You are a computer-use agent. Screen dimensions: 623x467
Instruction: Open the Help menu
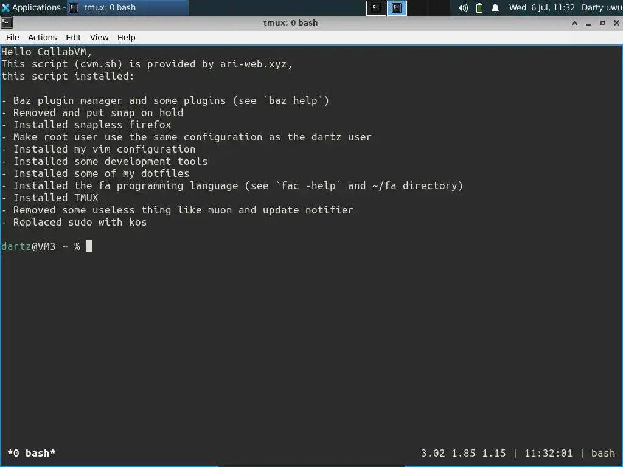click(x=127, y=37)
